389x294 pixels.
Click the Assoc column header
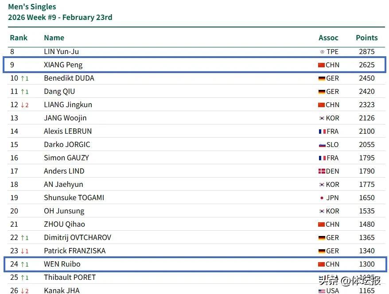point(328,38)
